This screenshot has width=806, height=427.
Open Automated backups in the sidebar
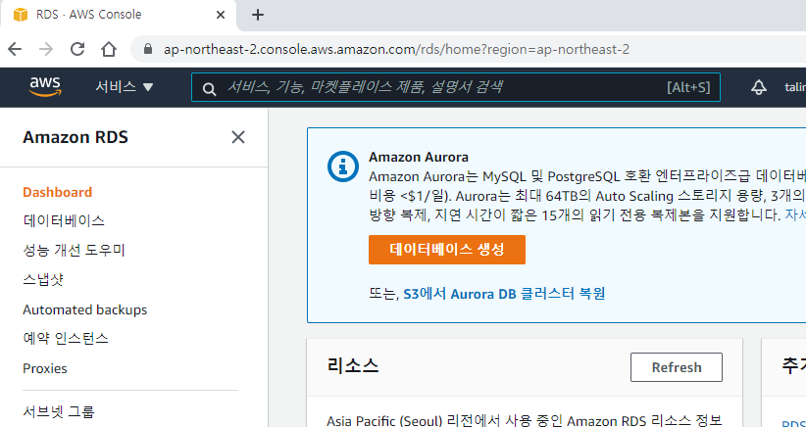(84, 309)
